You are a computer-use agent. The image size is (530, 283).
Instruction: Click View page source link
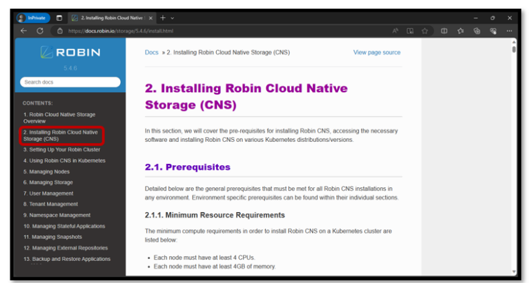tap(377, 52)
